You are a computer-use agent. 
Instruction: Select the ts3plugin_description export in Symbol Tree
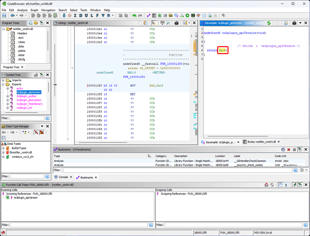29,100
